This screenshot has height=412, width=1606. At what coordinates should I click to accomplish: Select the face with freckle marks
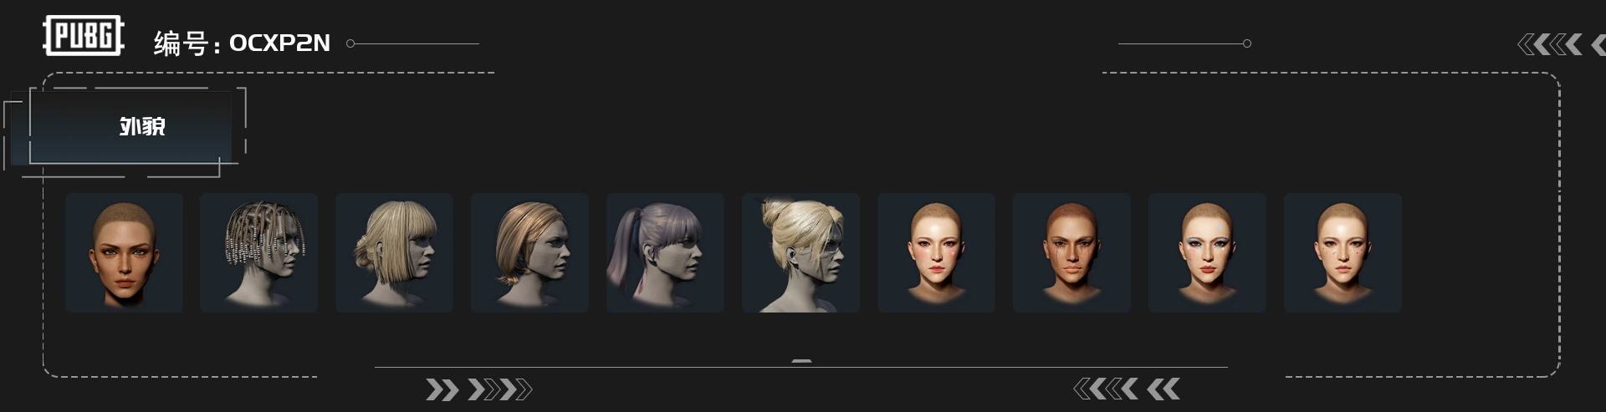coord(1343,252)
